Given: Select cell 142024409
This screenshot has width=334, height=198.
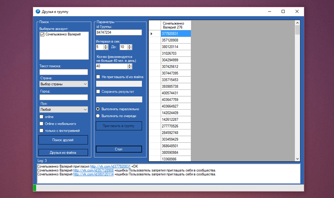Looking at the screenshot, I should coord(176,113).
